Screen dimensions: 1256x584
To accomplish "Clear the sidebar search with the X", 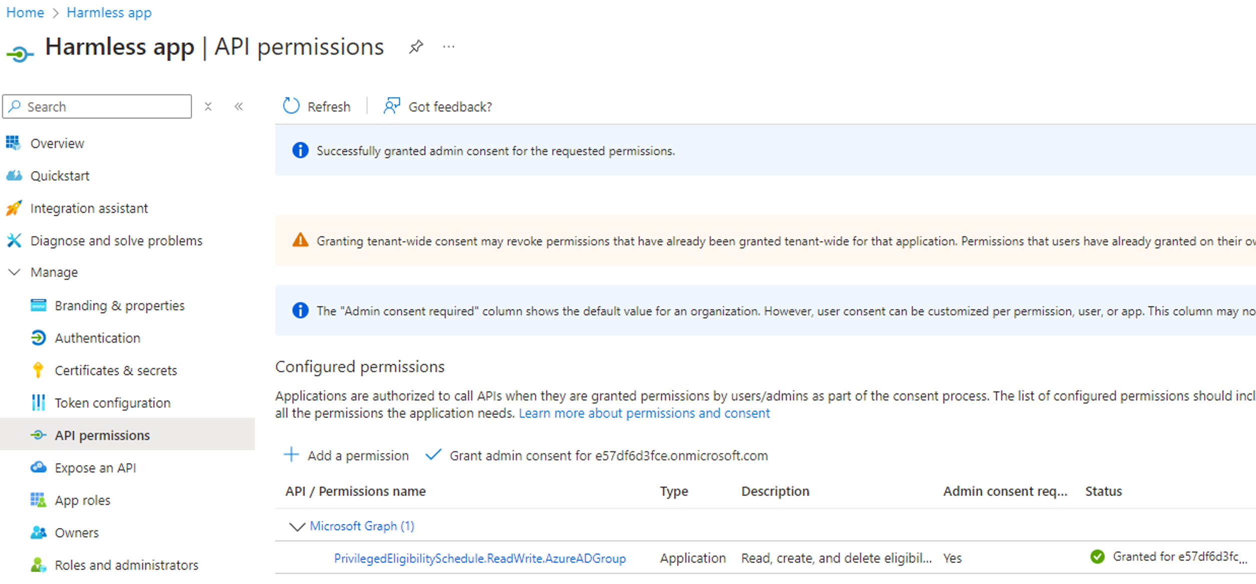I will point(208,106).
